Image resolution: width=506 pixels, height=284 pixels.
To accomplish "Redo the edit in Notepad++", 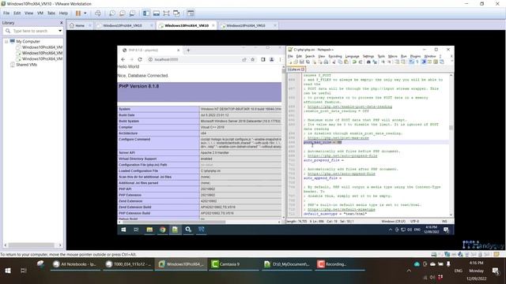I will [361, 62].
